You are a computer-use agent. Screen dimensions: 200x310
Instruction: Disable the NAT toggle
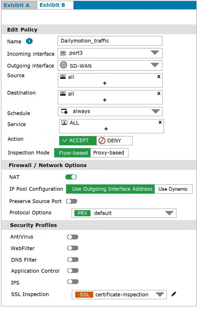(71, 177)
